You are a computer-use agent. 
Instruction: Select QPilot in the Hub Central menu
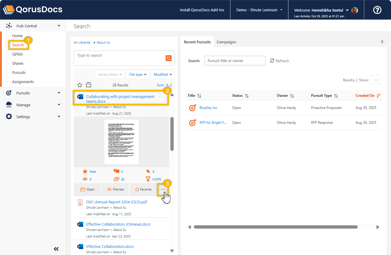18,54
